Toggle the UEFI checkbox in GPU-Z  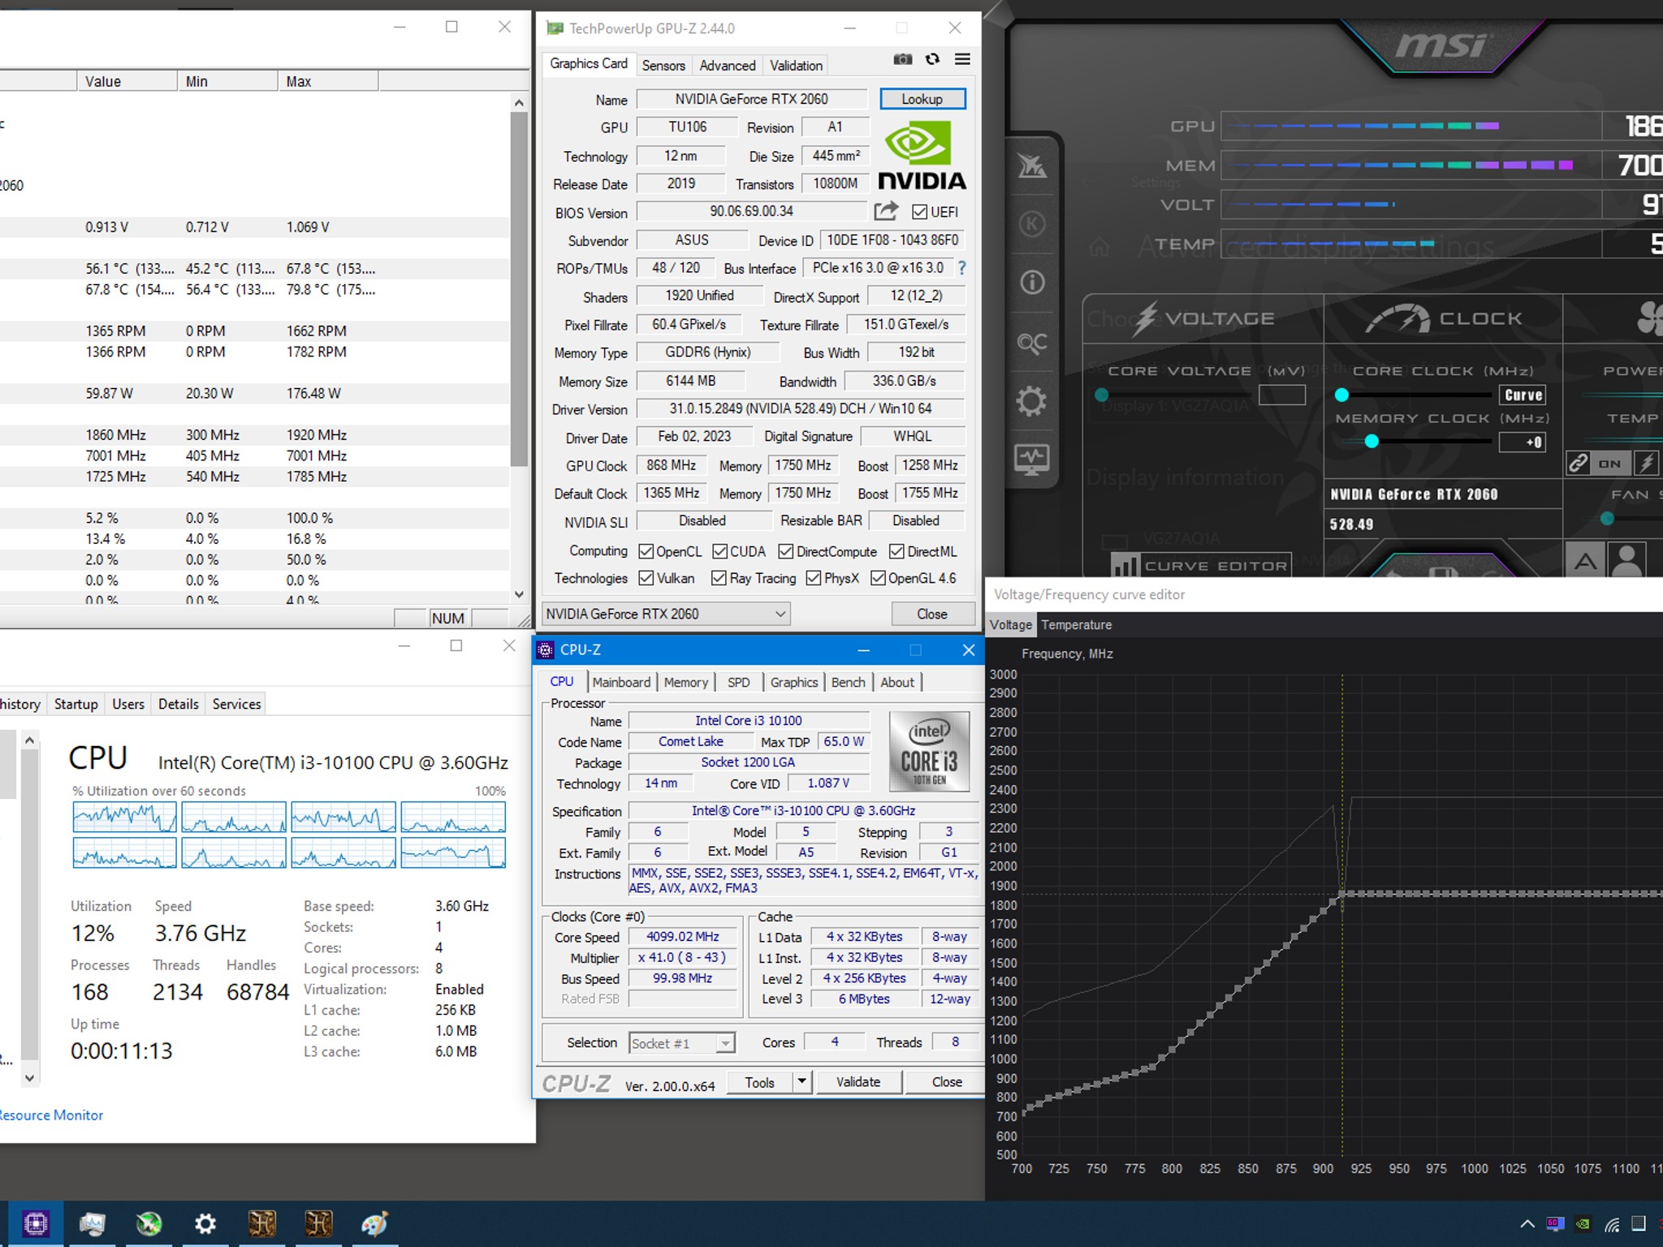(919, 212)
